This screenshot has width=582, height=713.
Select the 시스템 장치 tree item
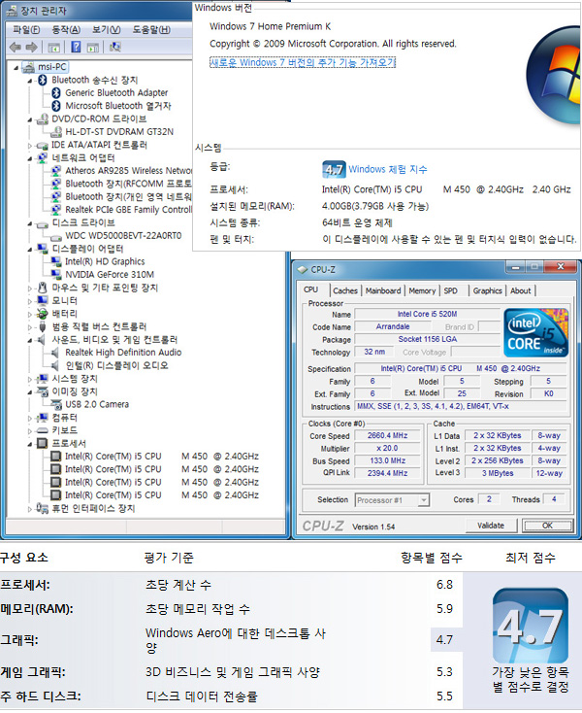(75, 379)
